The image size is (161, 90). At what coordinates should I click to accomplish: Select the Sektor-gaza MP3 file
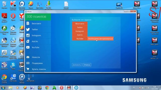pyautogui.click(x=154, y=41)
